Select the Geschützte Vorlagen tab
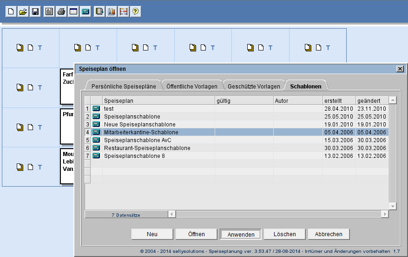The width and height of the screenshot is (408, 257). click(254, 86)
